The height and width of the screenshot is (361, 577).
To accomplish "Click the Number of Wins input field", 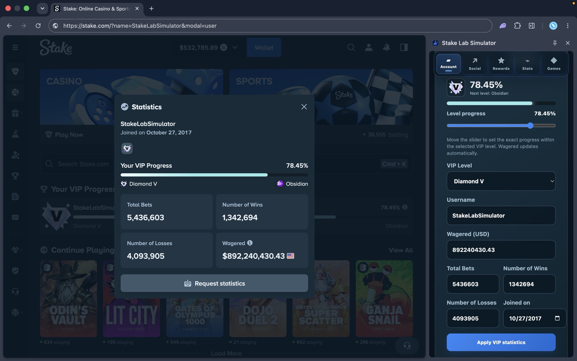I will pos(529,284).
